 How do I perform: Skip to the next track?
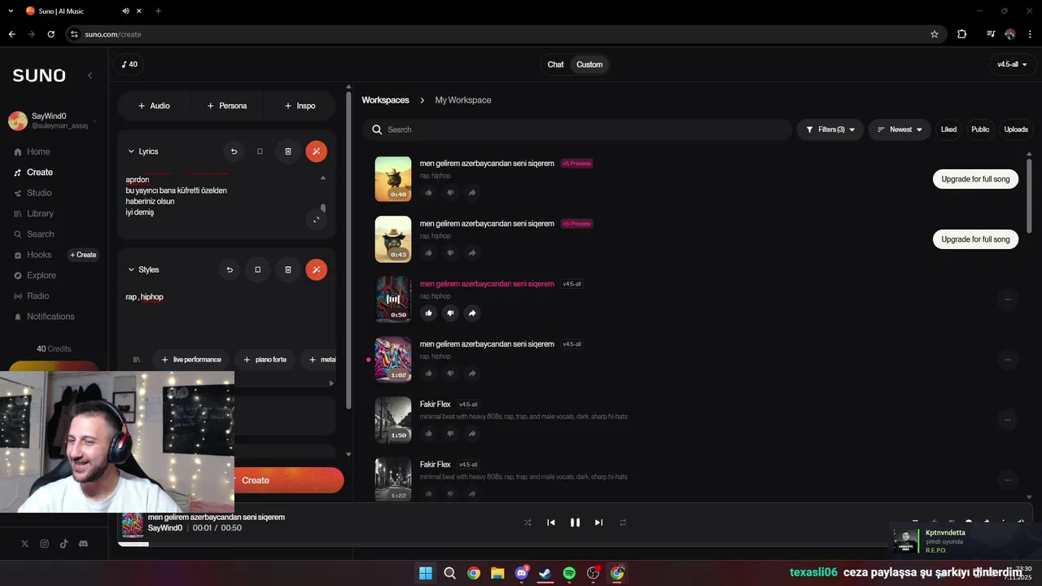point(598,523)
